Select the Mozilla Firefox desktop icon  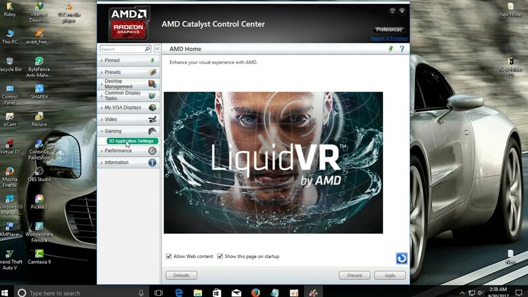pyautogui.click(x=10, y=178)
